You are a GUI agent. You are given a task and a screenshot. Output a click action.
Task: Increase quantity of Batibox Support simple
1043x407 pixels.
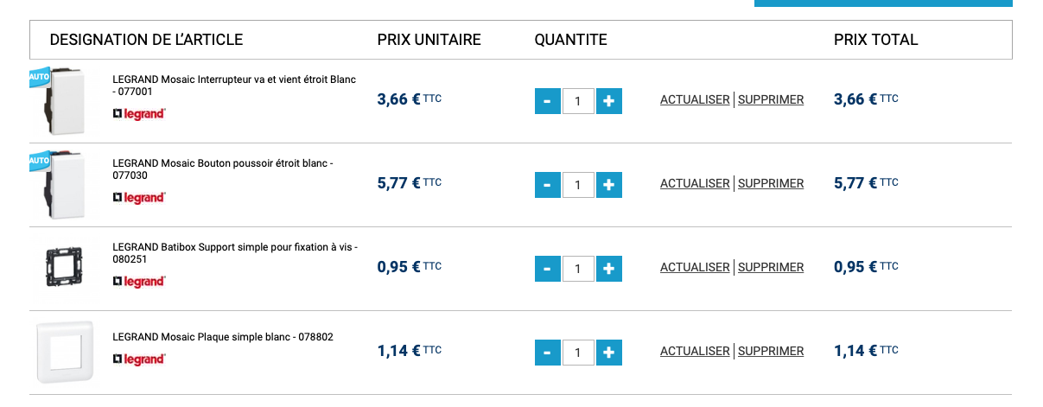click(608, 269)
